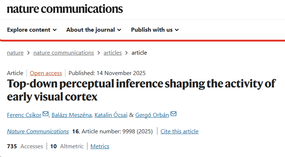Go to the nature breadcrumb link

(x=15, y=53)
